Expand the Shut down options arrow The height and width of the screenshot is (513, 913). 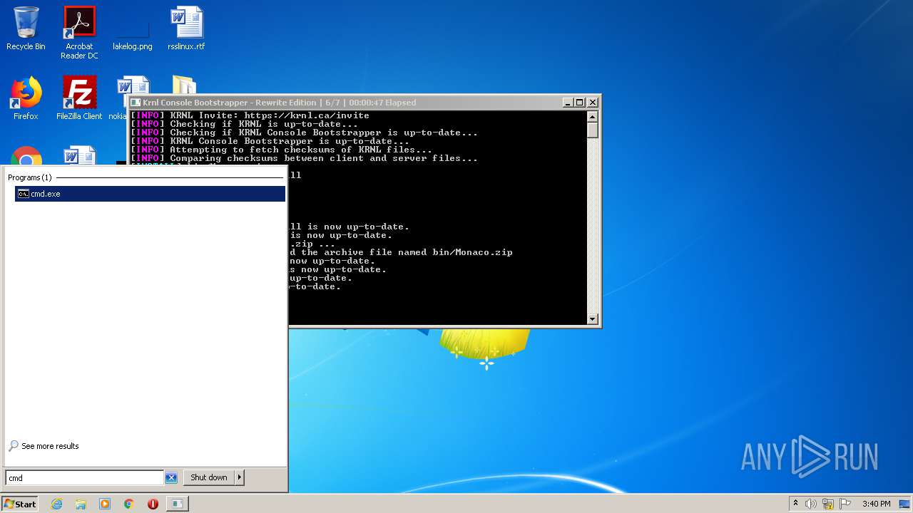(240, 477)
